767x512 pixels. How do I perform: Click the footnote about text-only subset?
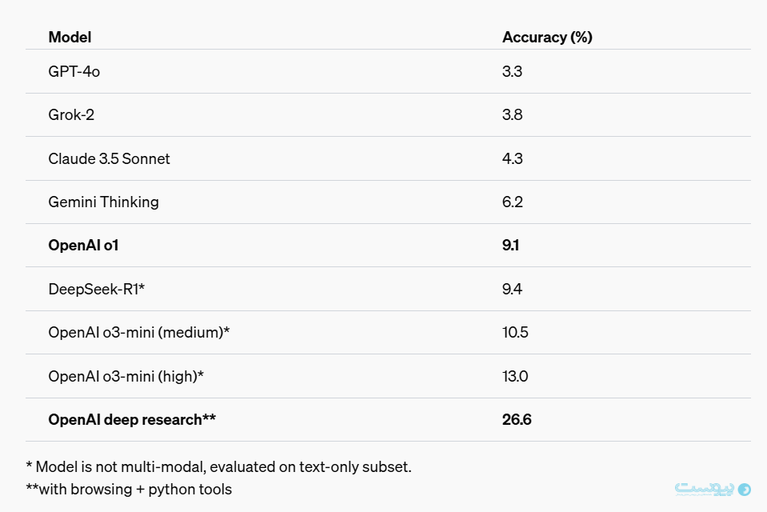click(x=218, y=467)
